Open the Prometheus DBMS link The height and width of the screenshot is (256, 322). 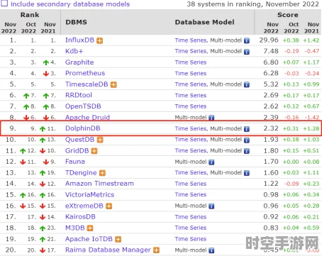tap(85, 73)
